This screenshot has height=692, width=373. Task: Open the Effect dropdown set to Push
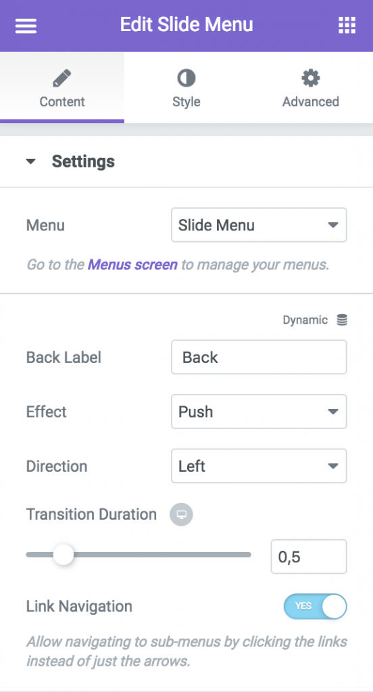(259, 412)
